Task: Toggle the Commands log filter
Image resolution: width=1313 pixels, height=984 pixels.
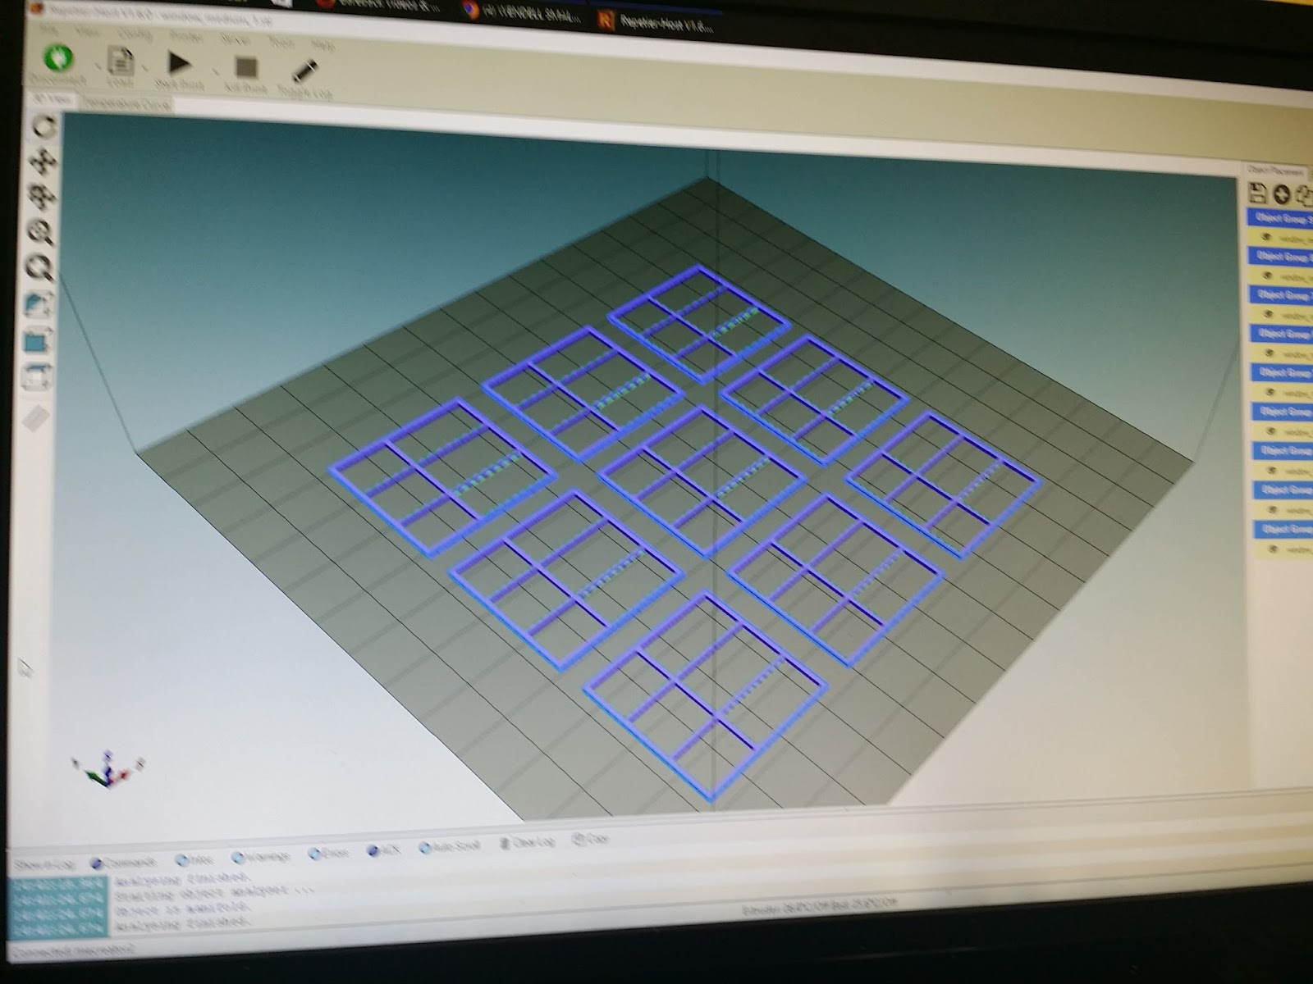Action: (x=123, y=862)
